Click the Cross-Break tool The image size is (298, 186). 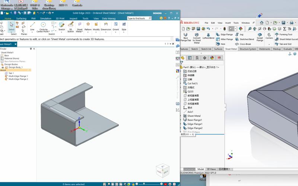click(243, 44)
